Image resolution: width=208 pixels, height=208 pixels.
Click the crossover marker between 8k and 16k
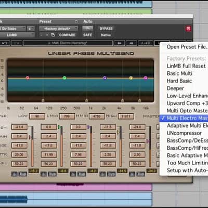pos(139,100)
